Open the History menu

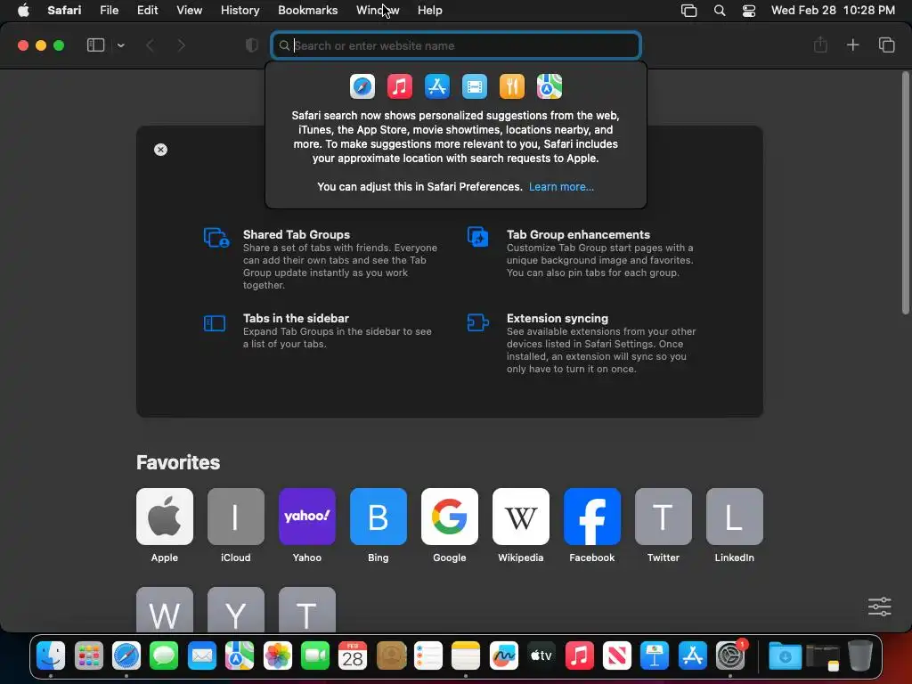240,10
